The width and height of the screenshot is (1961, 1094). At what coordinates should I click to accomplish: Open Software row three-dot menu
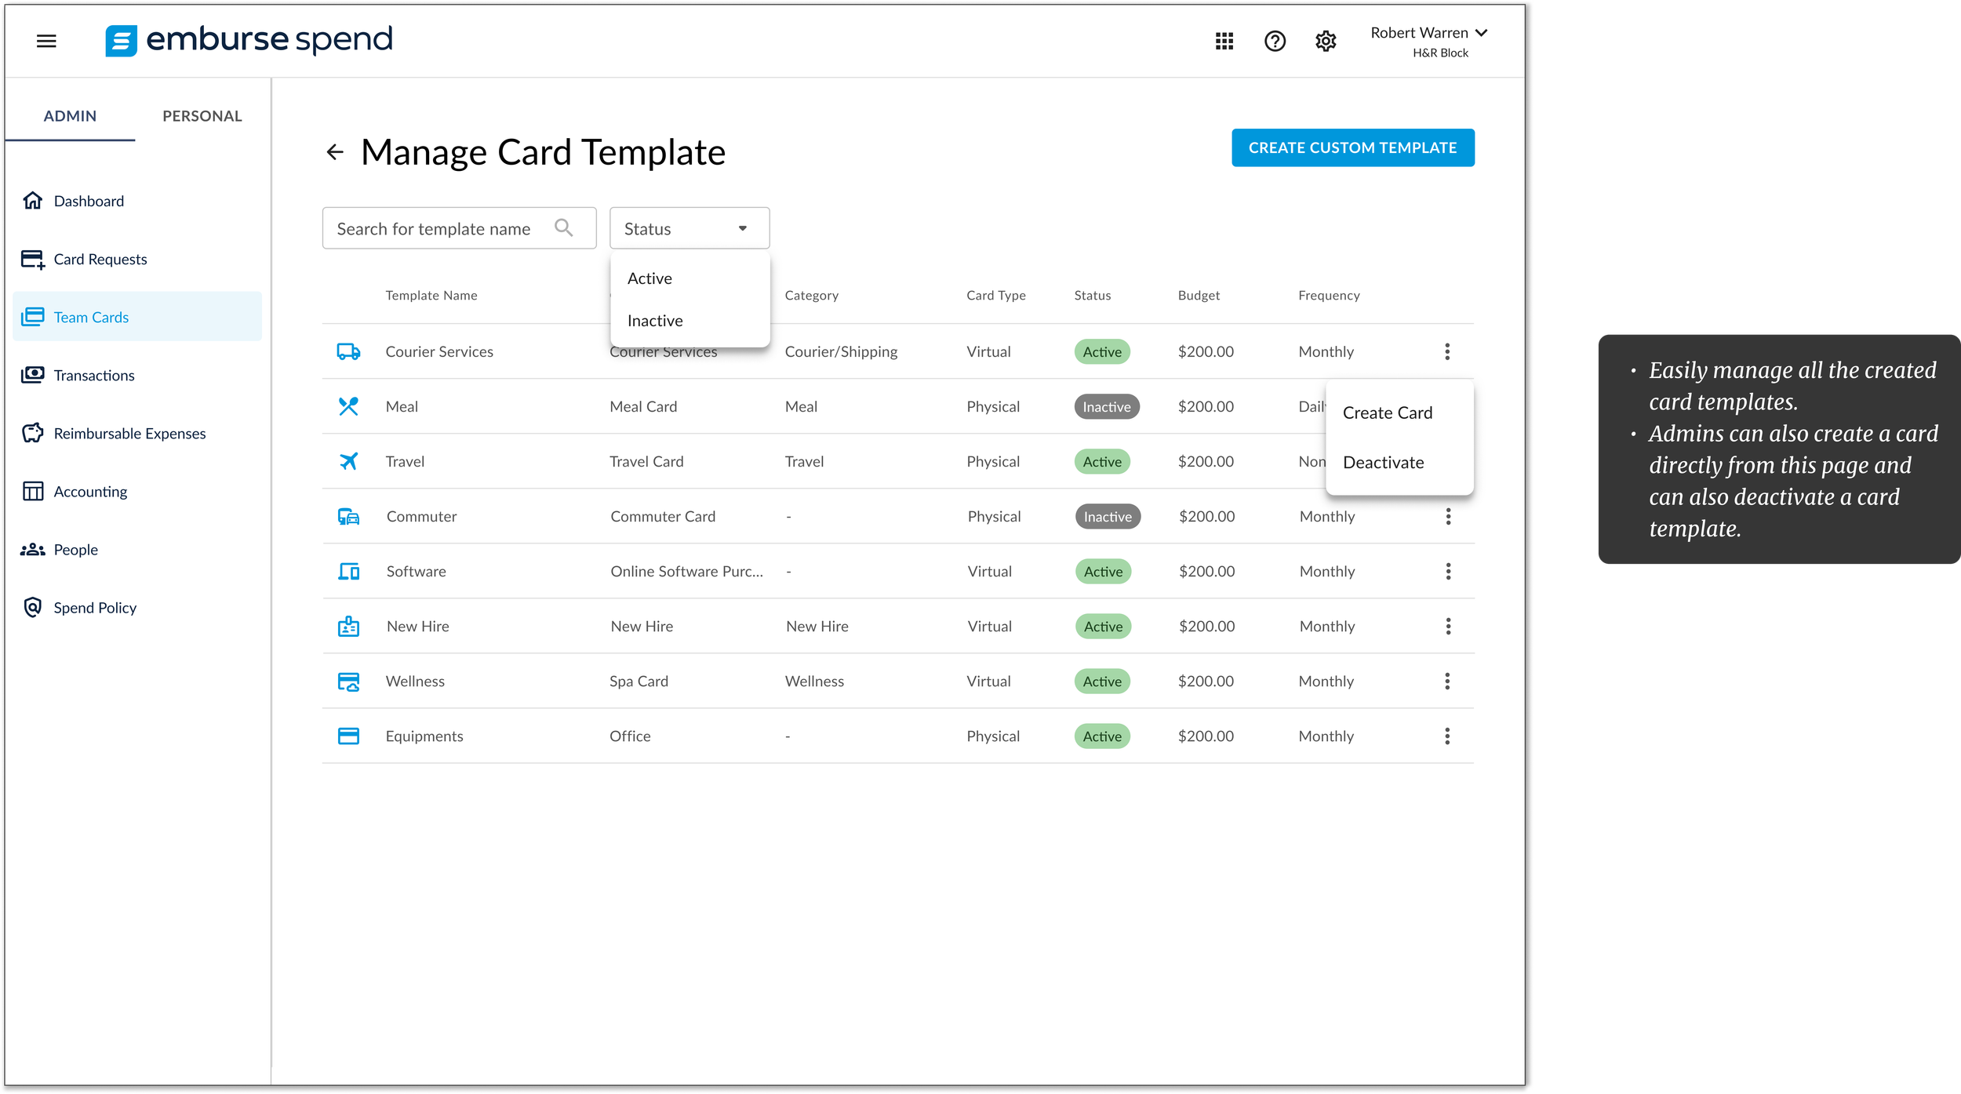[x=1448, y=571]
